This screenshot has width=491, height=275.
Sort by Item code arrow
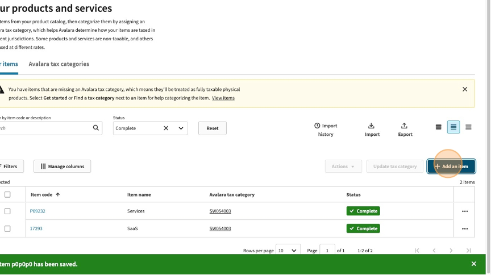pyautogui.click(x=57, y=194)
